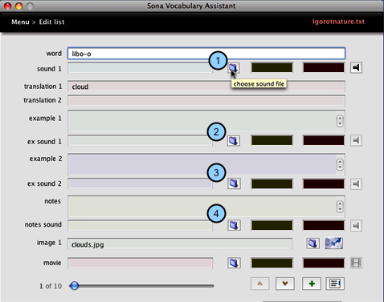
Task: Click the dark green sound 1 bar
Action: click(272, 67)
